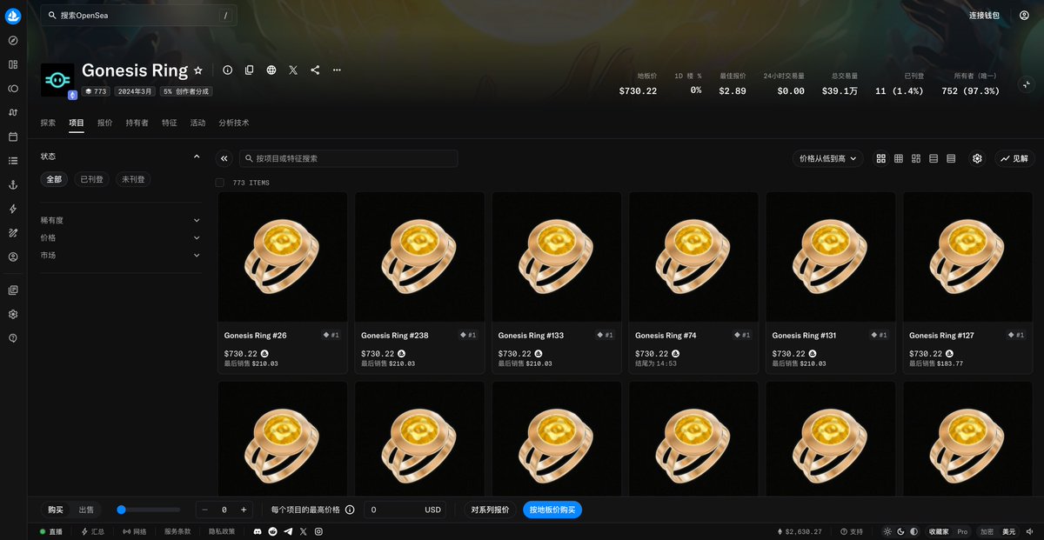Switch to the light theme sun icon

tap(887, 531)
